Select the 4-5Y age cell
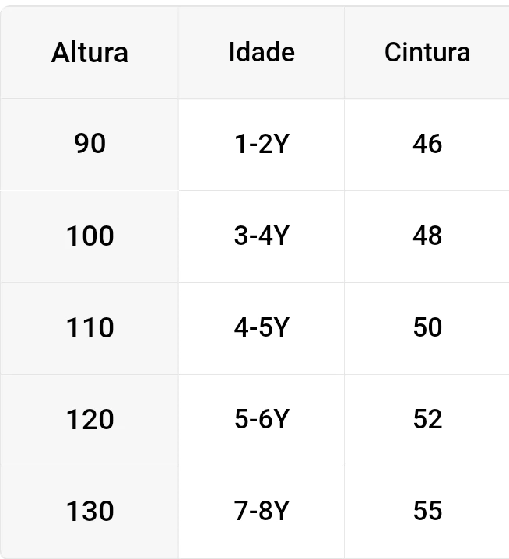 coord(262,327)
